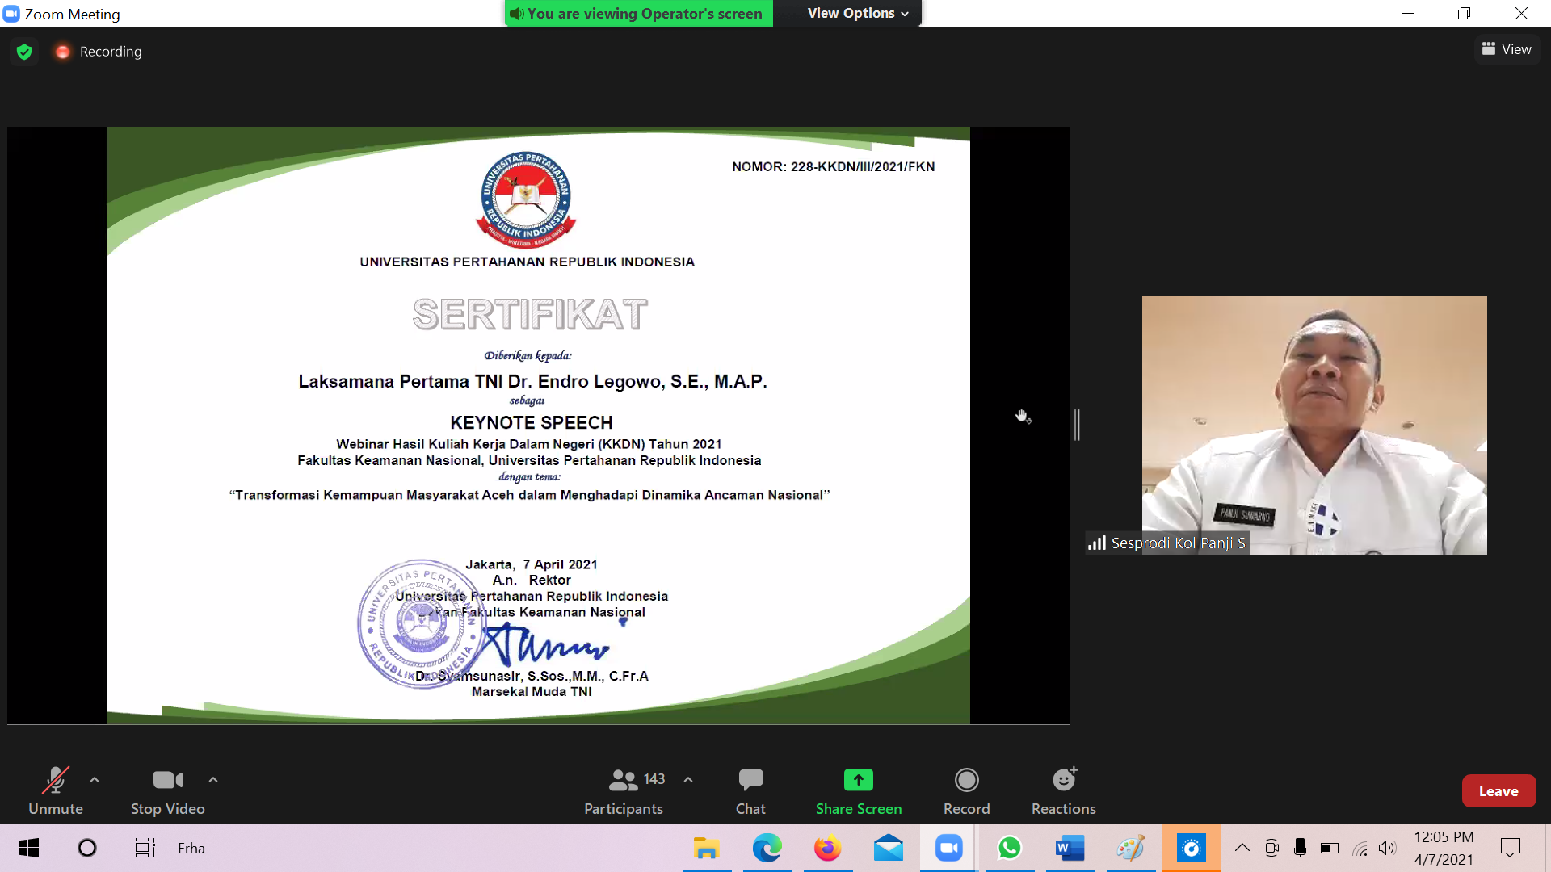
Task: Open the Reactions menu
Action: click(x=1063, y=790)
